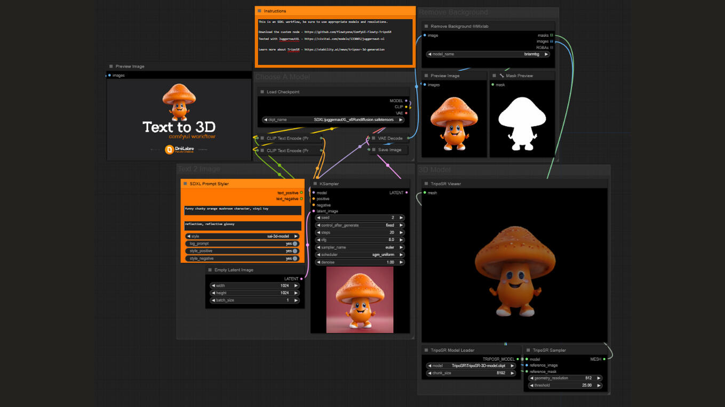Collapse the TripoSR Sampler node dot
The width and height of the screenshot is (725, 407).
[x=528, y=351]
